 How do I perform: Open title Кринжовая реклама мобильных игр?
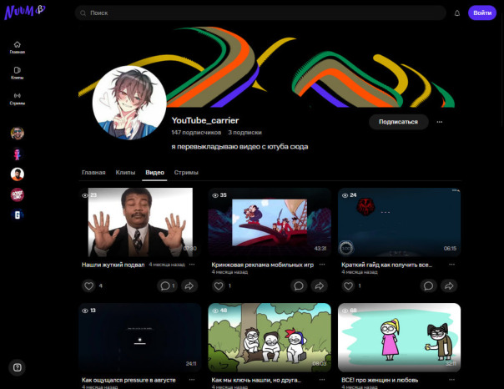coord(262,265)
